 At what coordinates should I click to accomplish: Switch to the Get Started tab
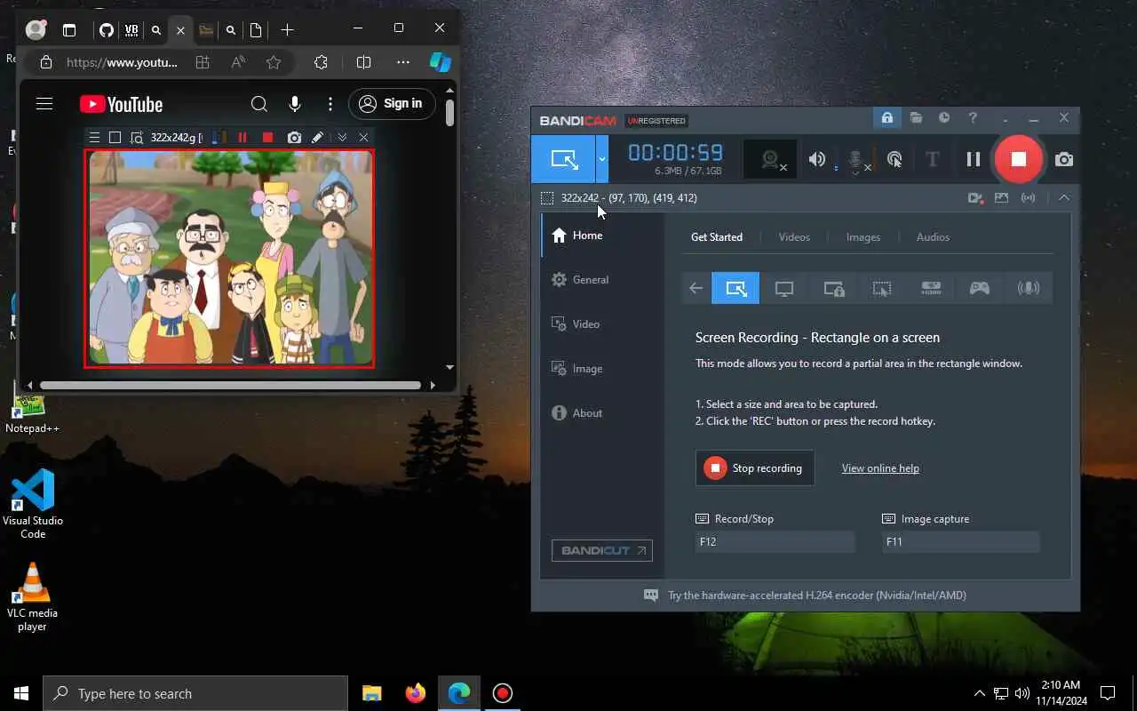[x=717, y=237]
